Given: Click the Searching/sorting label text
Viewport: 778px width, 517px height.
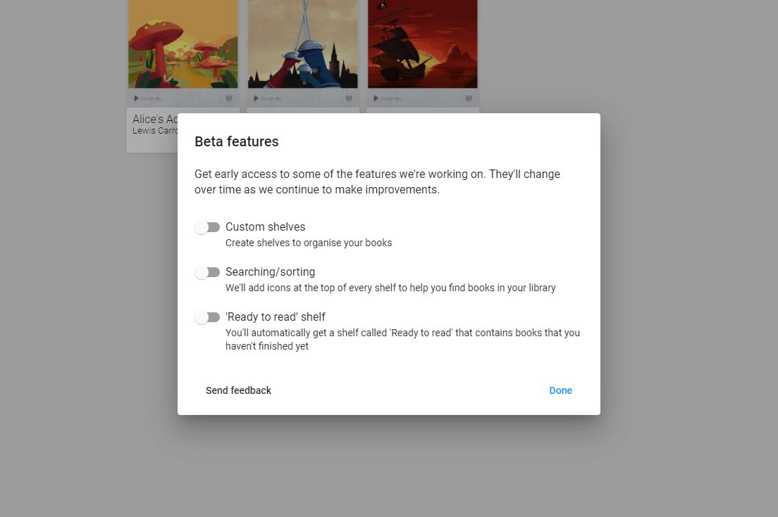Looking at the screenshot, I should click(271, 272).
